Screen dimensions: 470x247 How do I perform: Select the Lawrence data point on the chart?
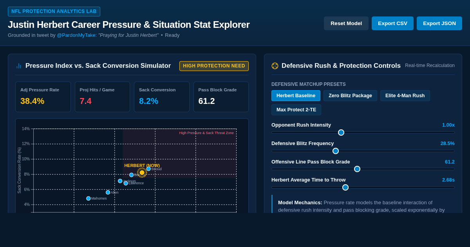[126, 183]
